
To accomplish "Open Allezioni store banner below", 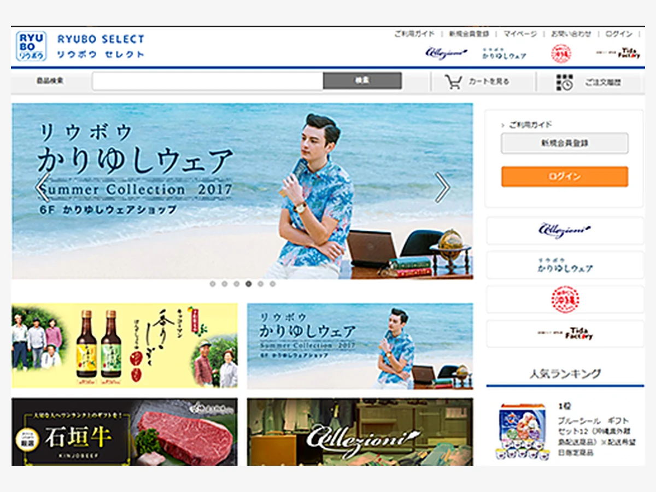I will click(x=360, y=432).
